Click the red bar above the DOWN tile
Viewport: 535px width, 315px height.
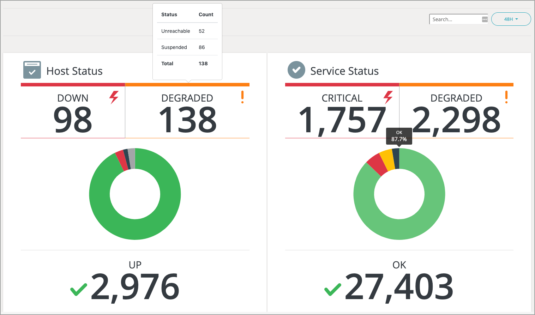coord(73,85)
